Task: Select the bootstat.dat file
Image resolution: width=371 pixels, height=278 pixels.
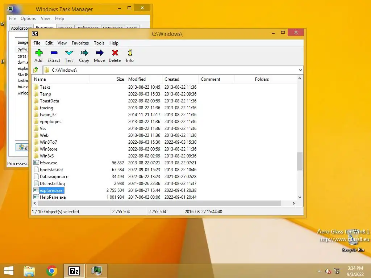Action: tap(165, 169)
